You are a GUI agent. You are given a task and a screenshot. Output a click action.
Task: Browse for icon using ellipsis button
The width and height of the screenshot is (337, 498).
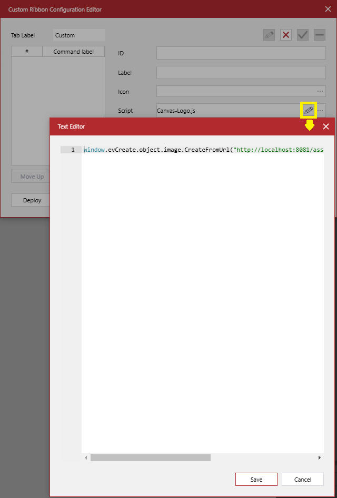pyautogui.click(x=320, y=92)
